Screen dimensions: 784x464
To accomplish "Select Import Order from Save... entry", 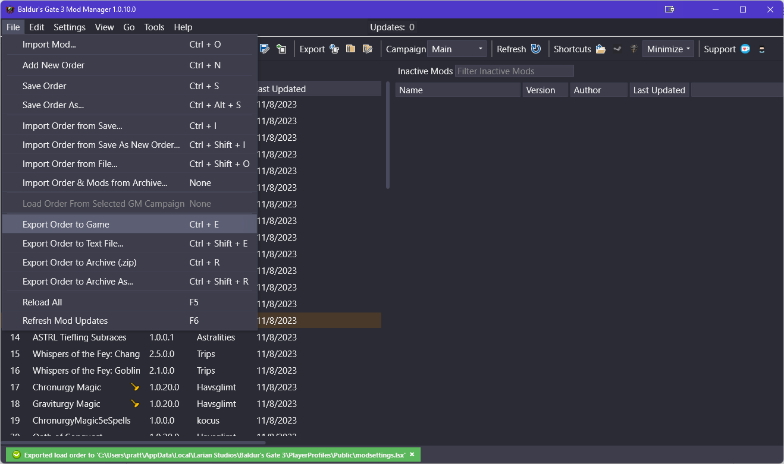I will click(130, 126).
